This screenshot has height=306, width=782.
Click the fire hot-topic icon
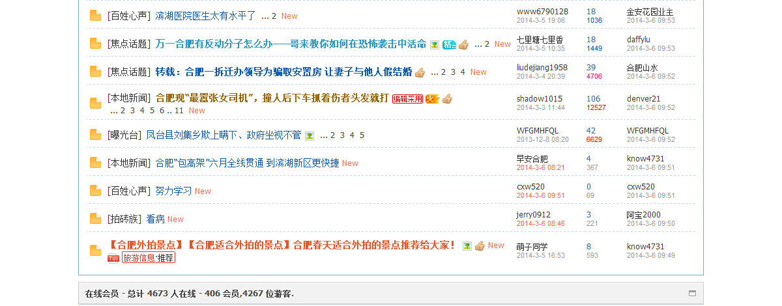click(432, 99)
